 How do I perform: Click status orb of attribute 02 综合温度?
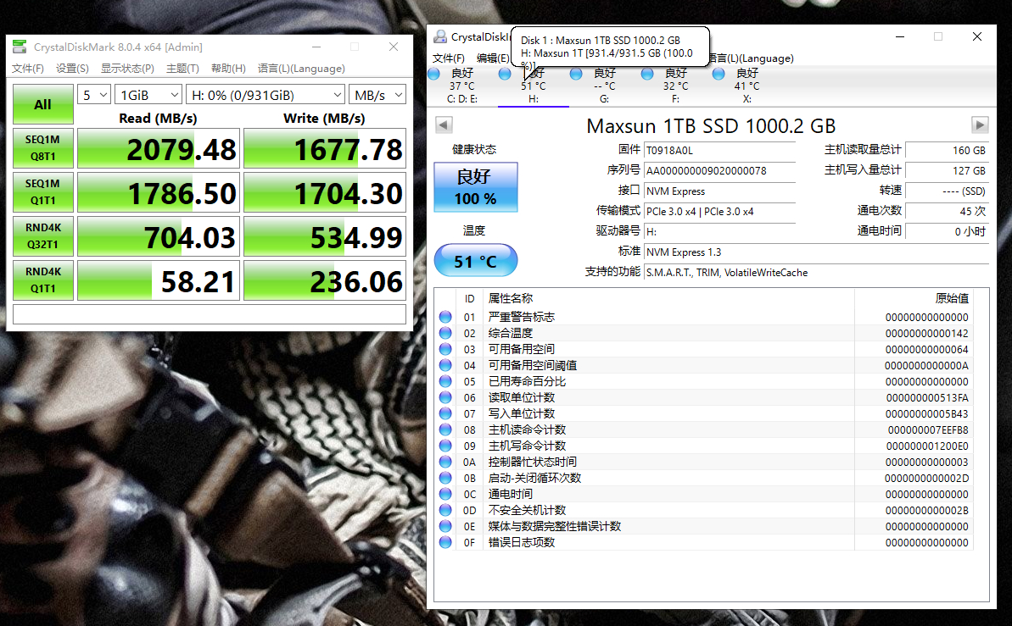[445, 333]
